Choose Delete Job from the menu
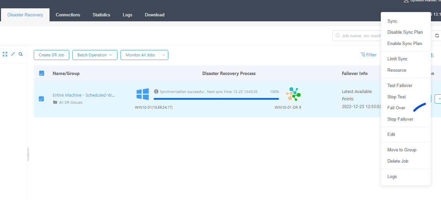Image resolution: width=441 pixels, height=200 pixels. 406,161
